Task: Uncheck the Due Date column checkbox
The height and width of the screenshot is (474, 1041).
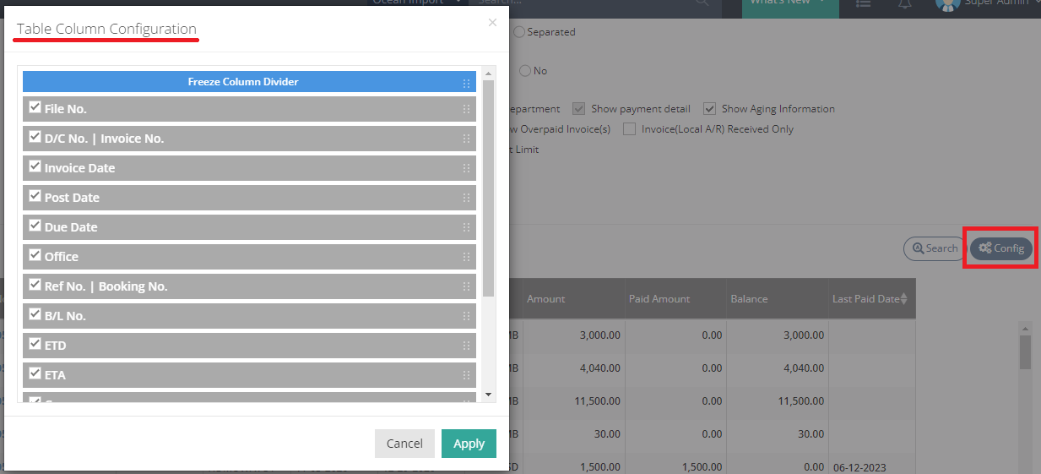Action: coord(35,226)
